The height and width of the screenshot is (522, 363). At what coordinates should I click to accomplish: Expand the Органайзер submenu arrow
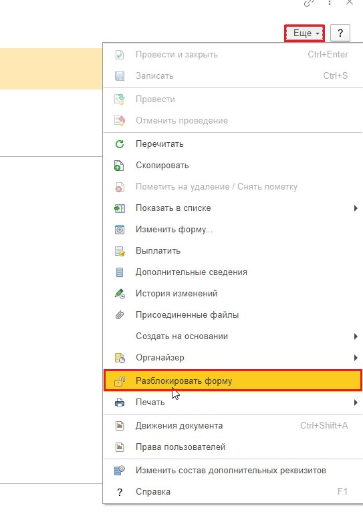[x=356, y=358]
